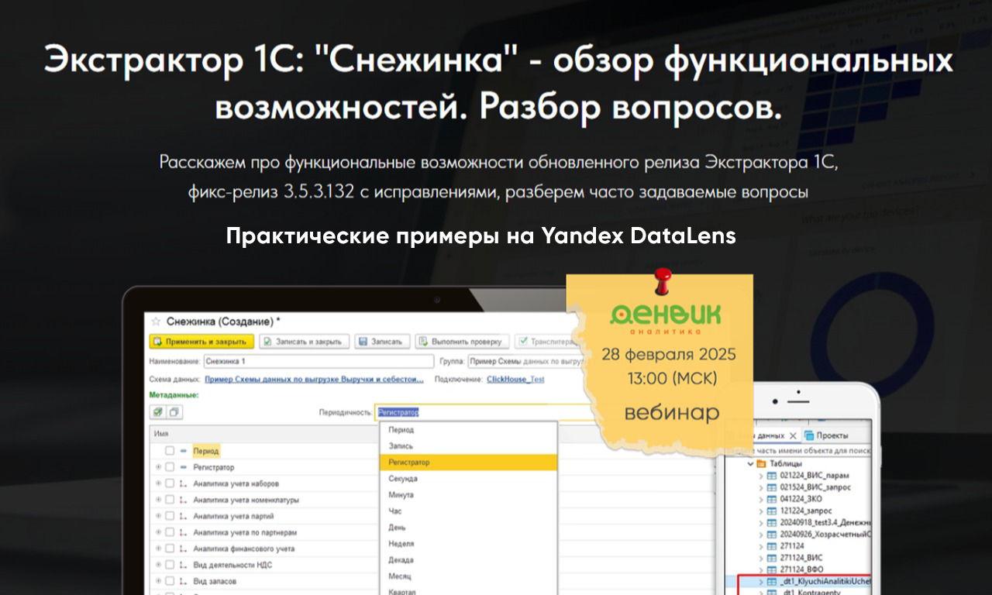Choose День in the dropdown list
Viewport: 992px width, 595px height.
coord(468,527)
